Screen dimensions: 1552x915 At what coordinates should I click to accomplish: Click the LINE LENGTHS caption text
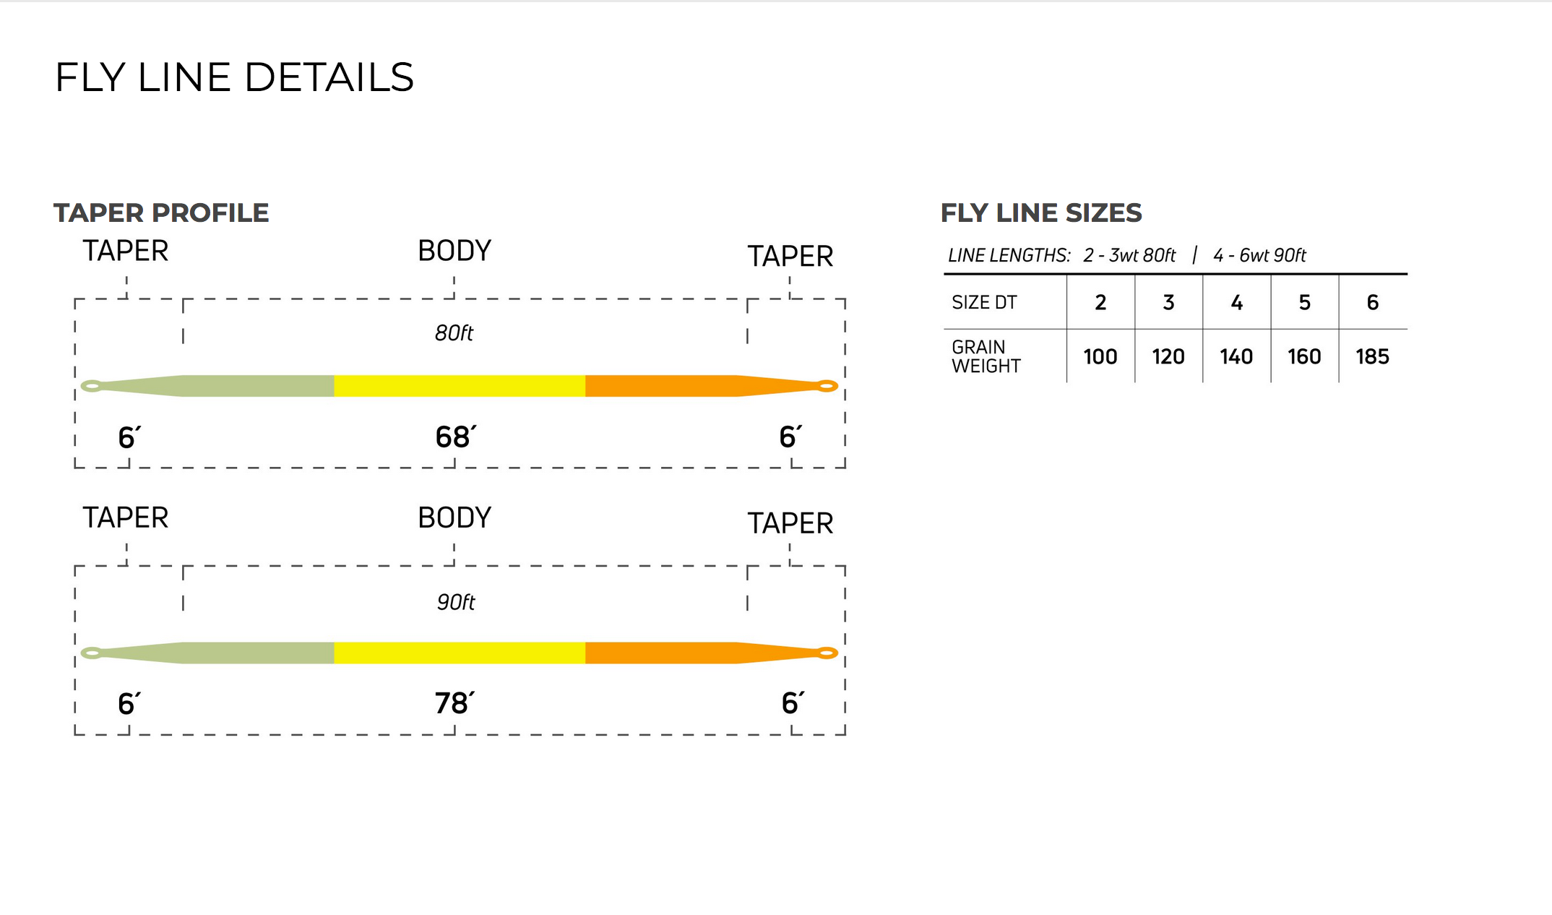[x=1126, y=255]
